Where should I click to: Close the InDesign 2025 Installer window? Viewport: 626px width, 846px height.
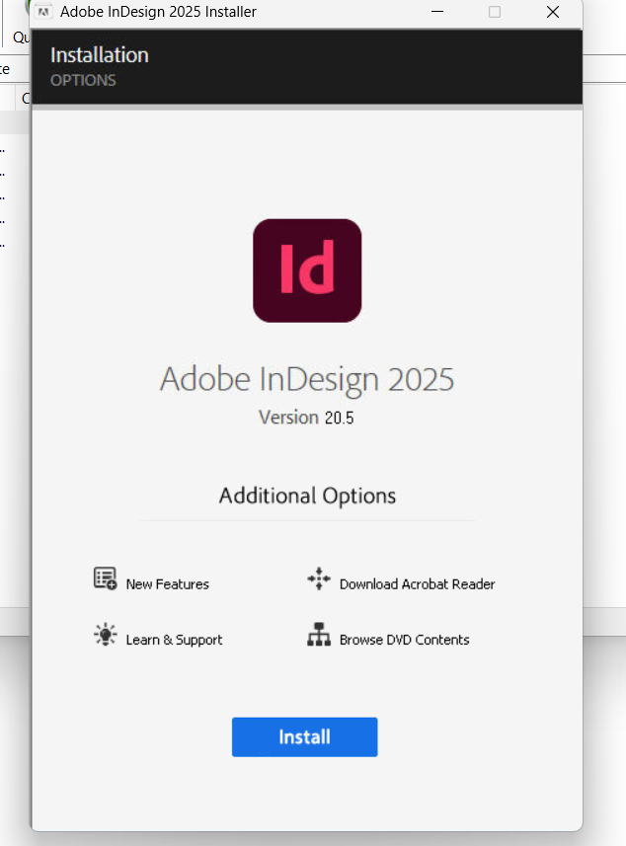pos(550,12)
